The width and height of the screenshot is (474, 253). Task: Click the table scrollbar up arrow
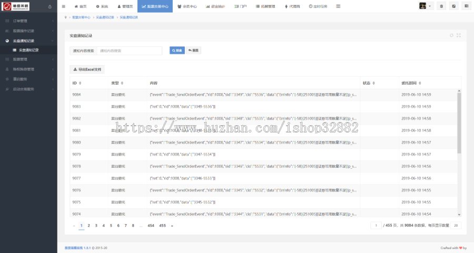(x=459, y=90)
